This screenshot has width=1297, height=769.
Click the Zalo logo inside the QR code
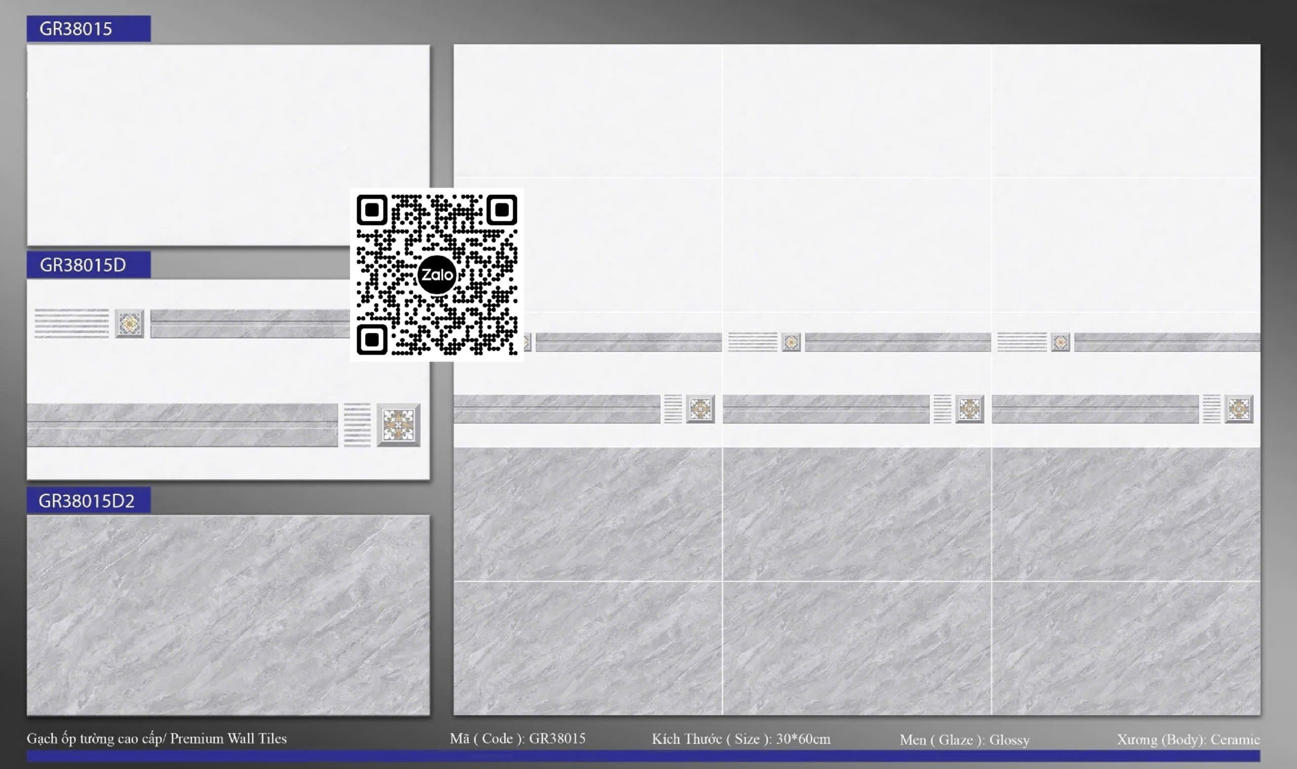click(x=436, y=275)
